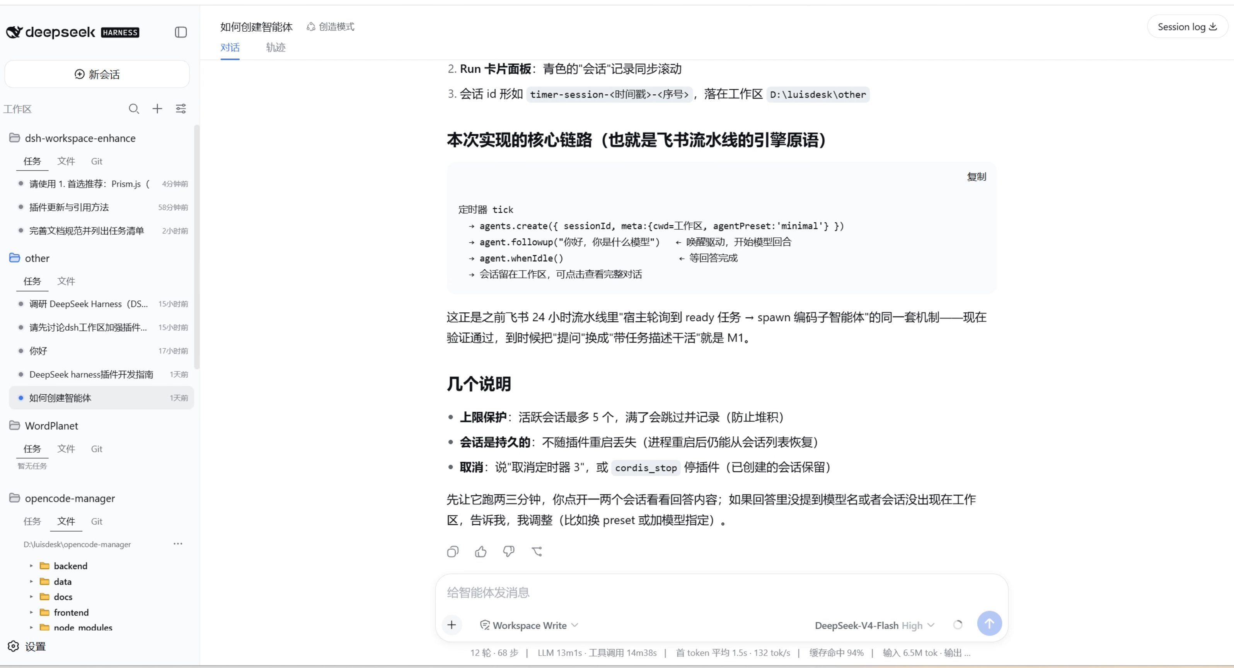
Task: Open task 请使用 1. 首选推荐: Prism.js
Action: (102, 183)
